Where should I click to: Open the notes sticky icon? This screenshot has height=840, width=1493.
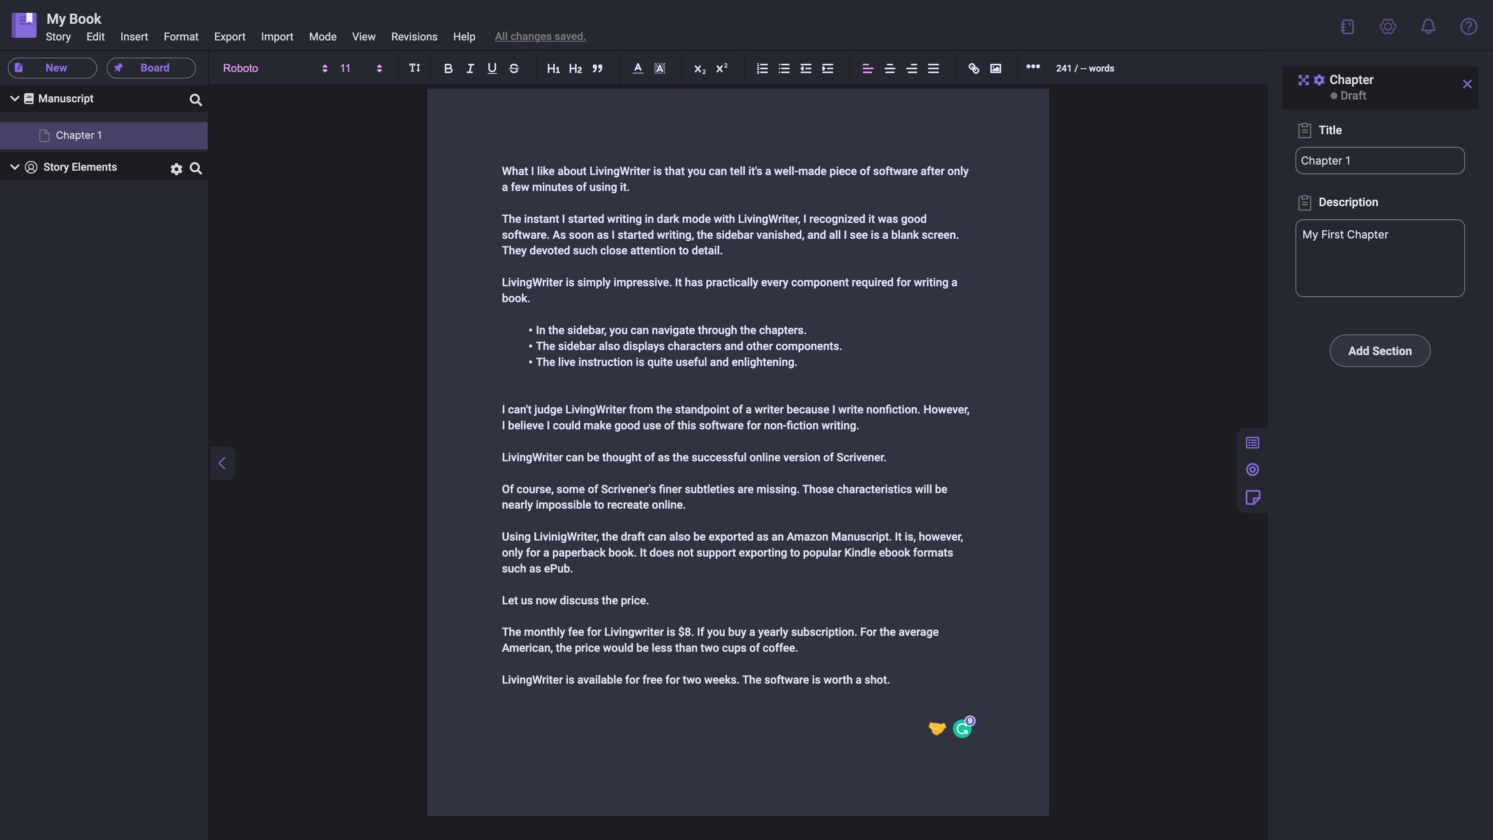pos(1252,497)
